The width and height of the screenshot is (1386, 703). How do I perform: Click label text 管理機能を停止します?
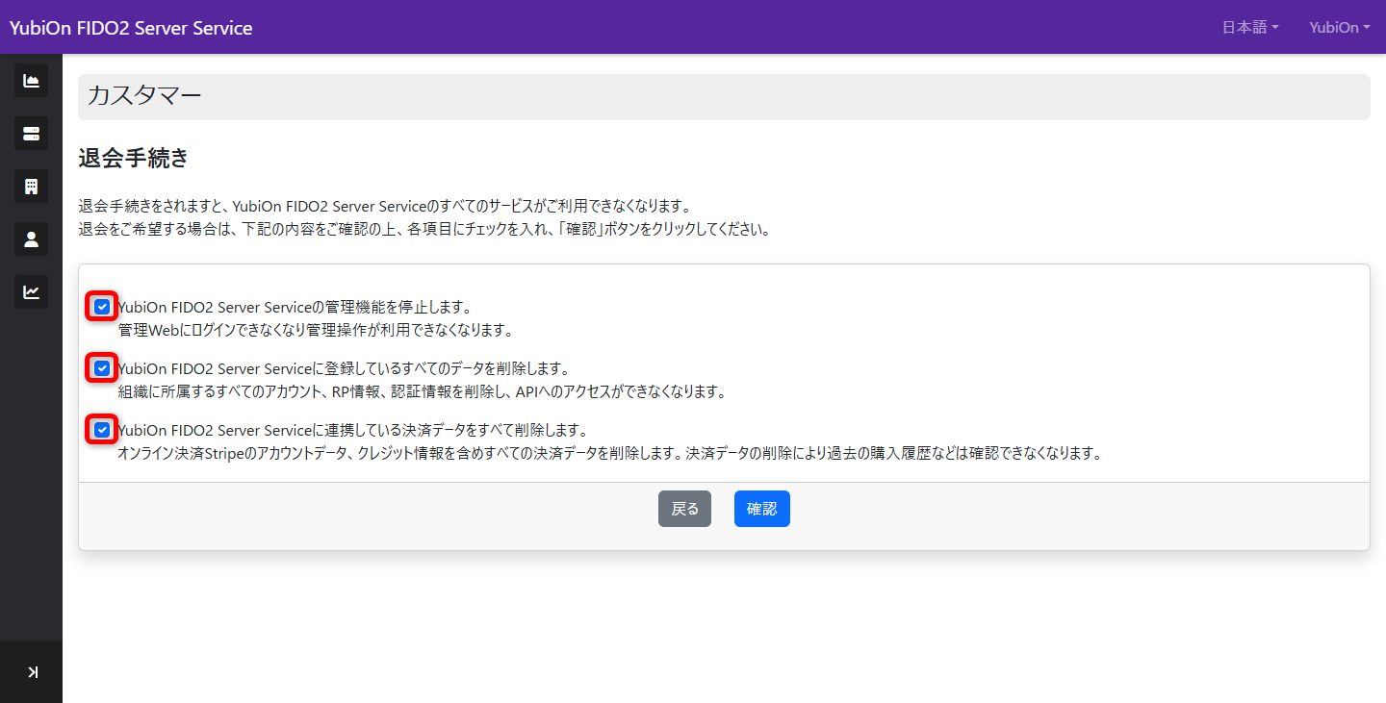click(294, 307)
